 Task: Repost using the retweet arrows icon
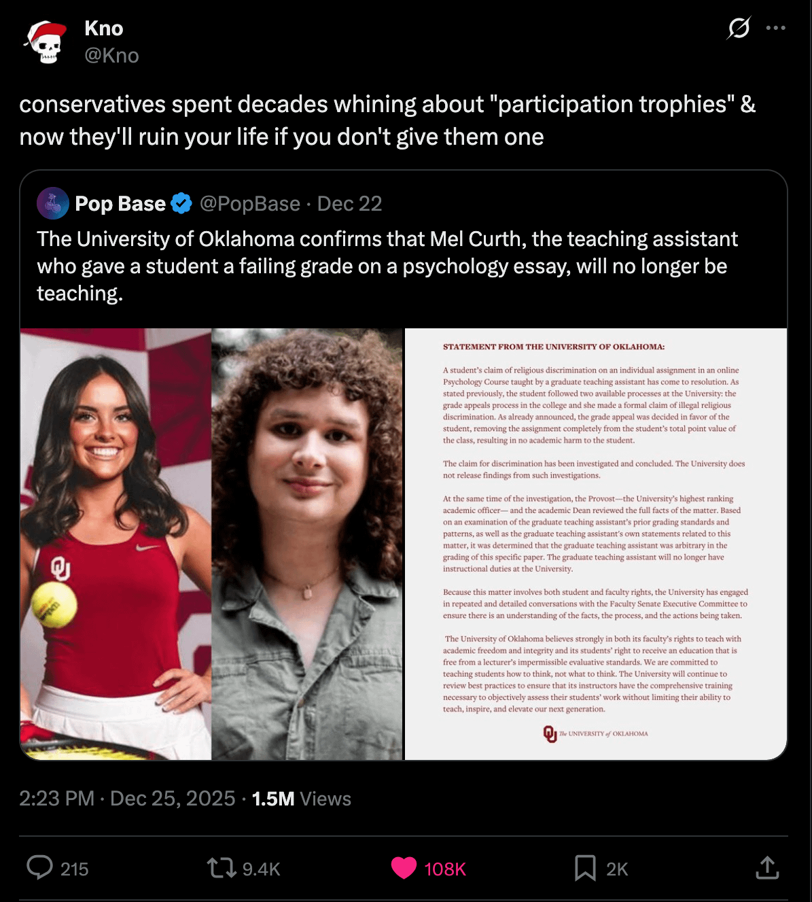click(221, 868)
